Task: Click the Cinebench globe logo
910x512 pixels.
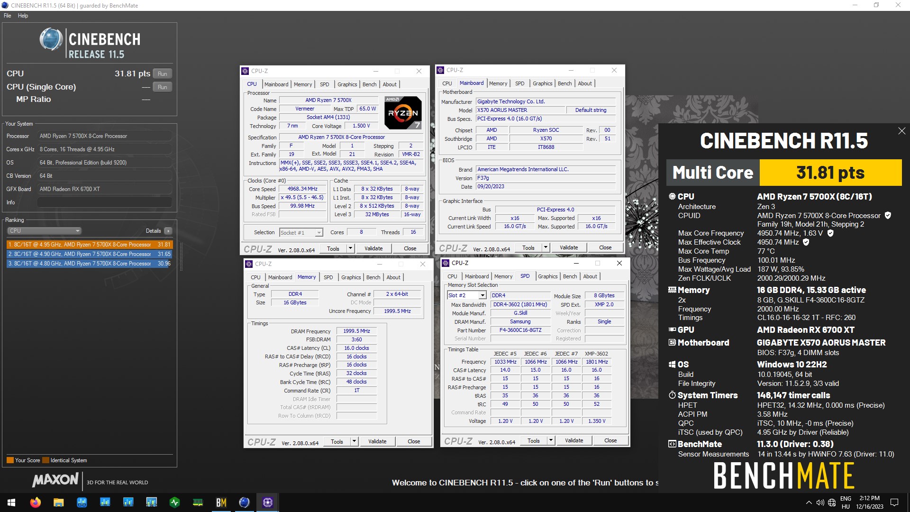Action: click(x=51, y=39)
